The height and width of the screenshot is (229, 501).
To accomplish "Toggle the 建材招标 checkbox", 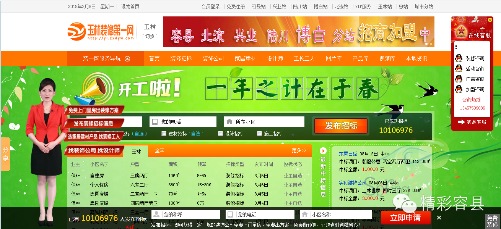I will click(x=164, y=134).
